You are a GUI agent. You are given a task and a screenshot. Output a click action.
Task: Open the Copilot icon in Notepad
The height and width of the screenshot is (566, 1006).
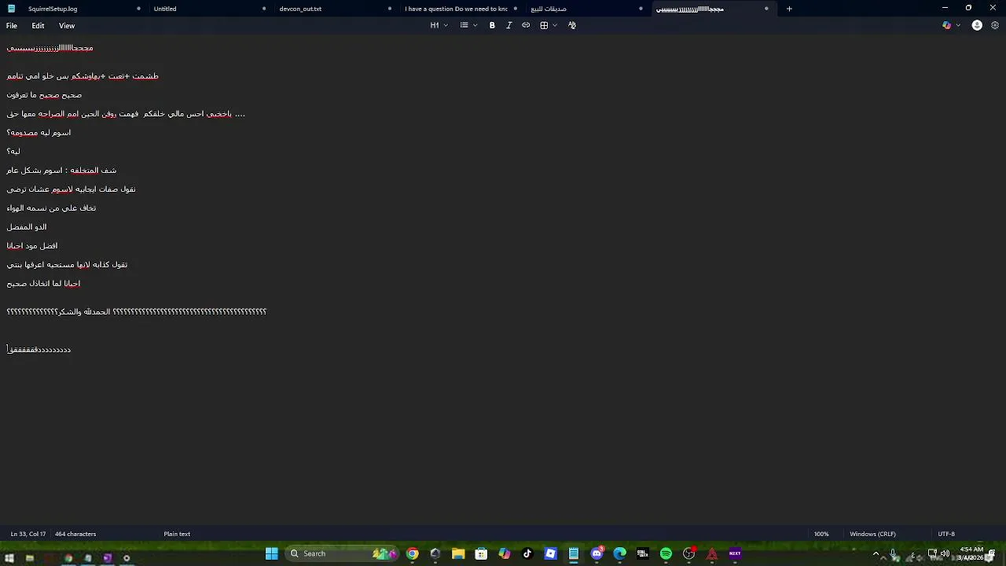946,25
